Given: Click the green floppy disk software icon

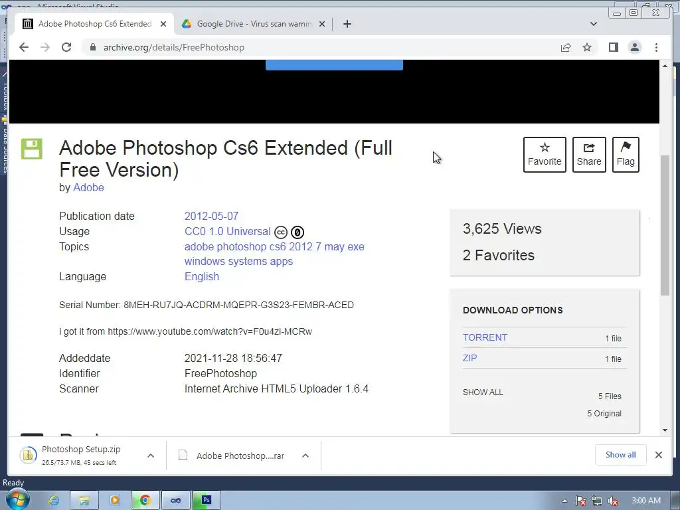Looking at the screenshot, I should click(x=32, y=149).
